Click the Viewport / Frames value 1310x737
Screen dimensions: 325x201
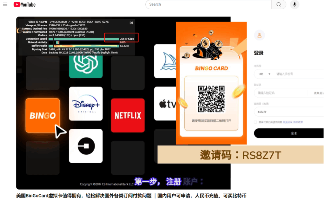coord(67,25)
